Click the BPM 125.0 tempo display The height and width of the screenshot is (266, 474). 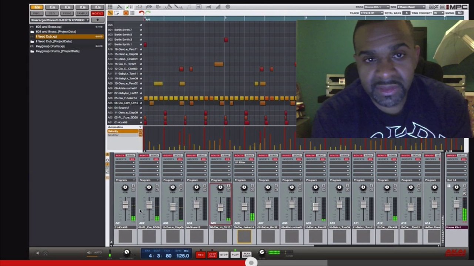point(183,256)
